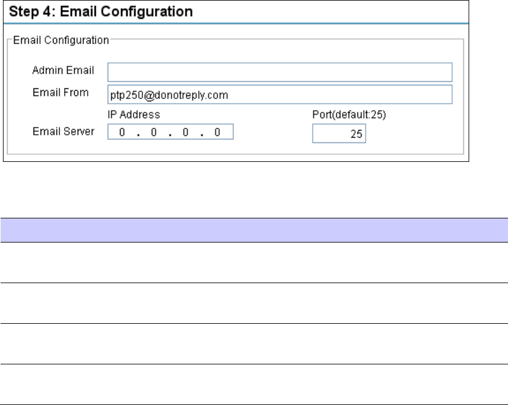Click the Port(default:25) label
The height and width of the screenshot is (405, 508).
pyautogui.click(x=349, y=114)
